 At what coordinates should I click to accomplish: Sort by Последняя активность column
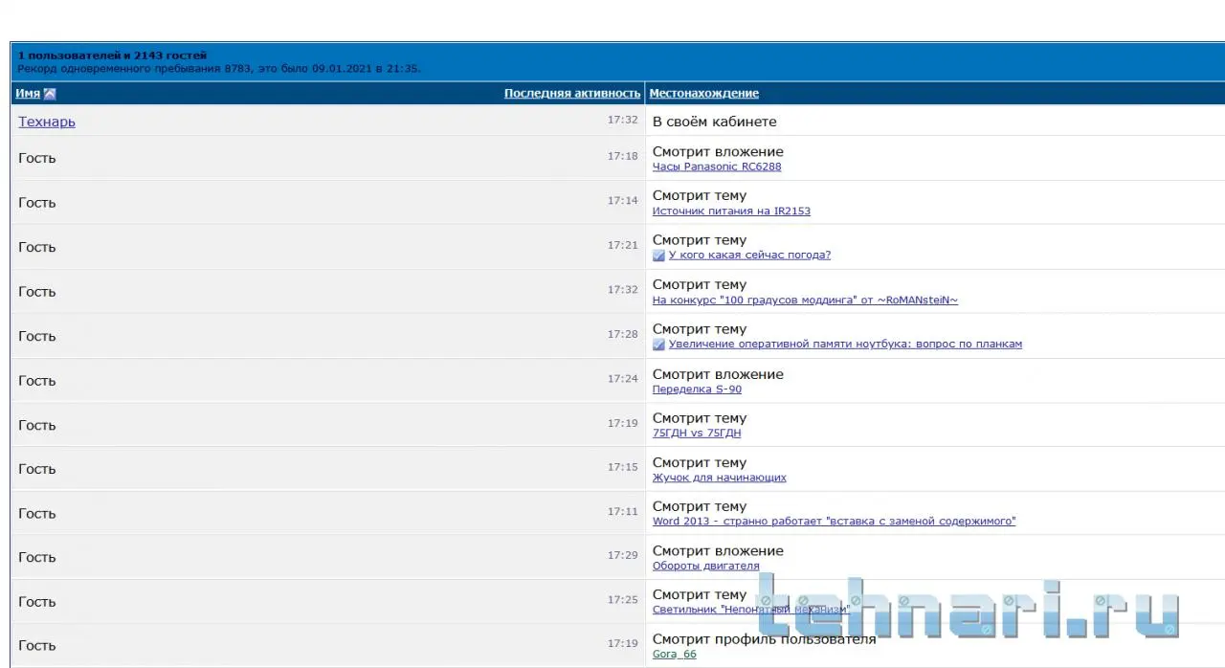pyautogui.click(x=572, y=94)
